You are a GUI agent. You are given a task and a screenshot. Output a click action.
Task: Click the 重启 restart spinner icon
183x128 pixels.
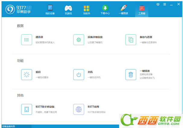tap(27, 75)
